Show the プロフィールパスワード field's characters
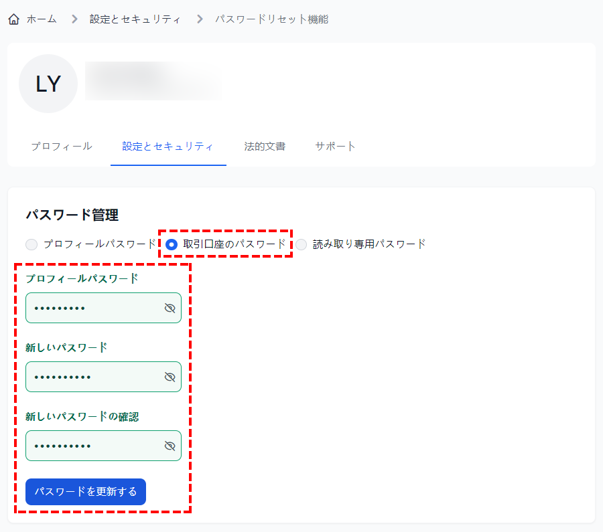 click(x=170, y=308)
